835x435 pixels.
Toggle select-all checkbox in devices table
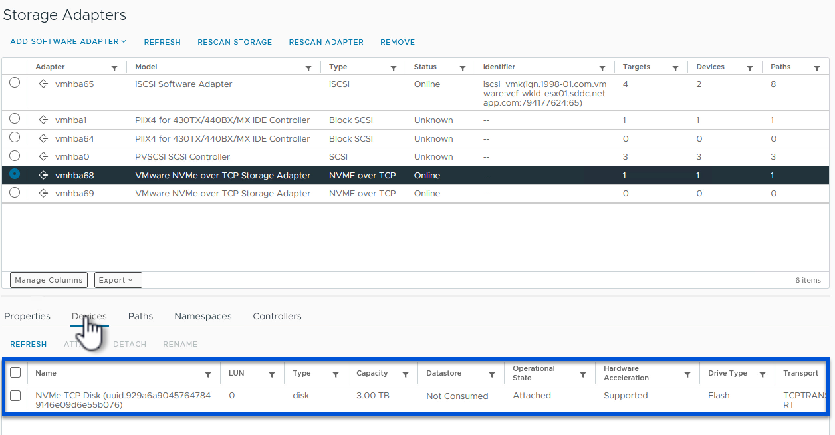[x=15, y=373]
